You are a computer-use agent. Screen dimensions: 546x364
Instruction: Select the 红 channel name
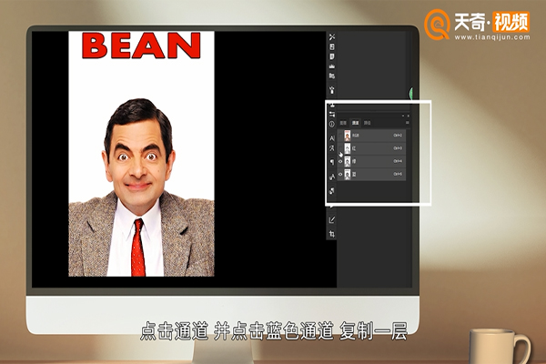click(354, 148)
